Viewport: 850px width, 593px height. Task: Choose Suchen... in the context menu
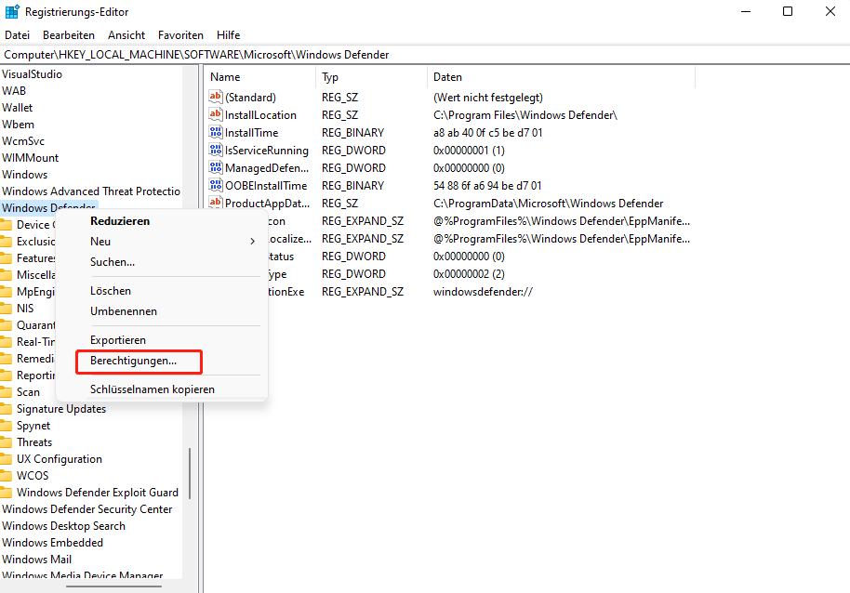pyautogui.click(x=113, y=262)
